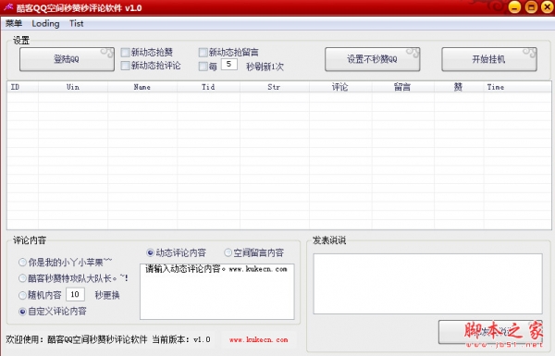Click the 开始挂机 button

pyautogui.click(x=488, y=59)
